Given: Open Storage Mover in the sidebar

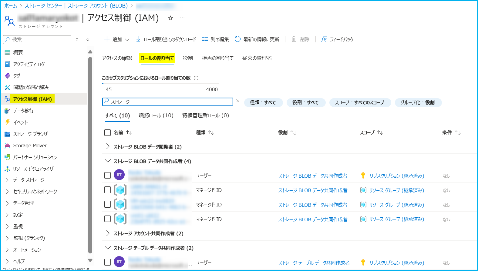Looking at the screenshot, I should 30,146.
